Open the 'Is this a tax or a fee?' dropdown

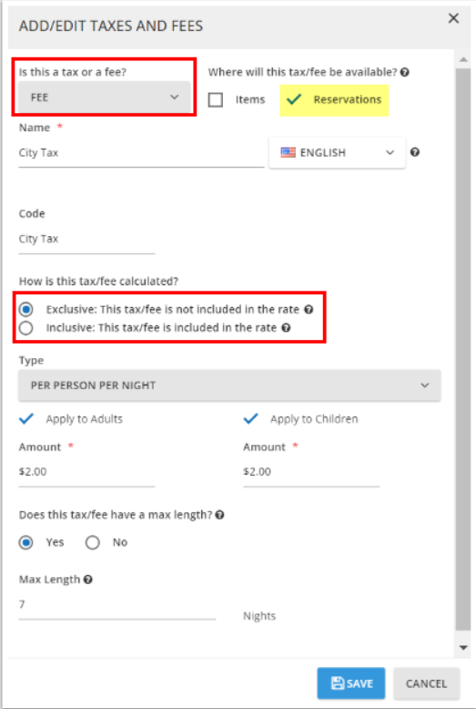(x=105, y=98)
